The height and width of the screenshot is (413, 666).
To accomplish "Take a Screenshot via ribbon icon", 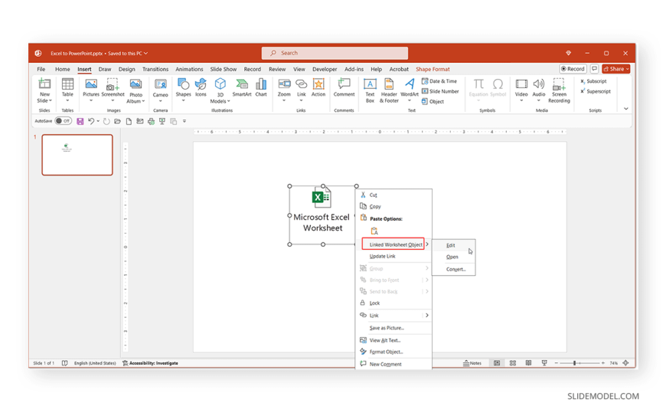I will [113, 90].
